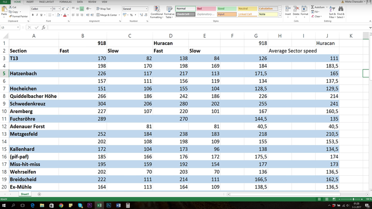Screen dimensions: 372x209
Task: Increase font size with the larger A
Action: (x=63, y=9)
